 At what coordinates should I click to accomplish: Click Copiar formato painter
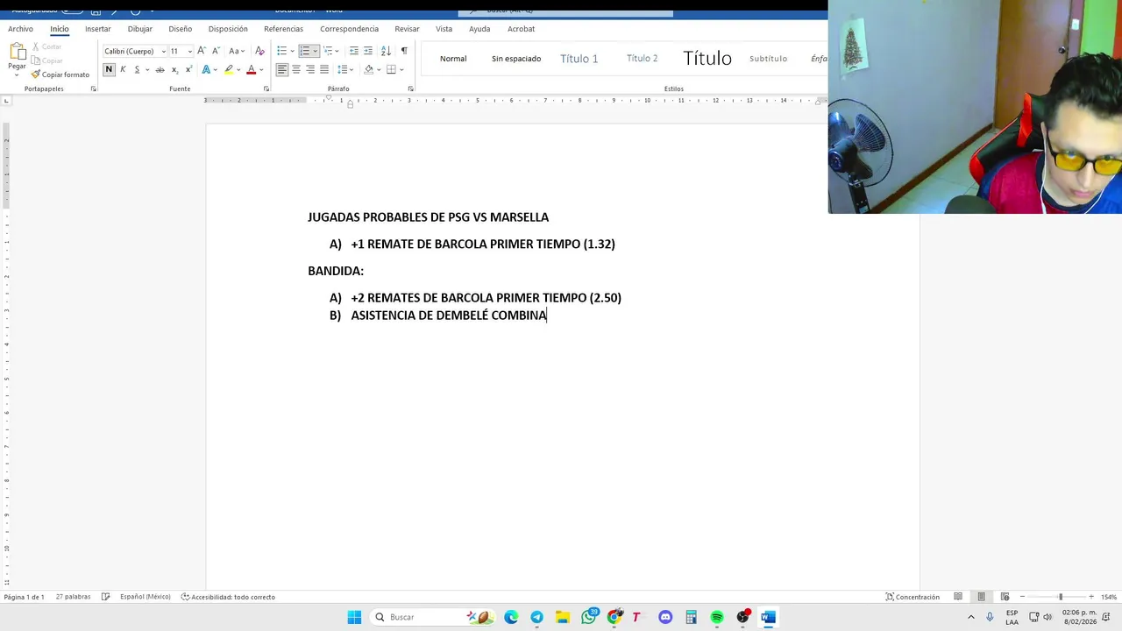[x=60, y=74]
